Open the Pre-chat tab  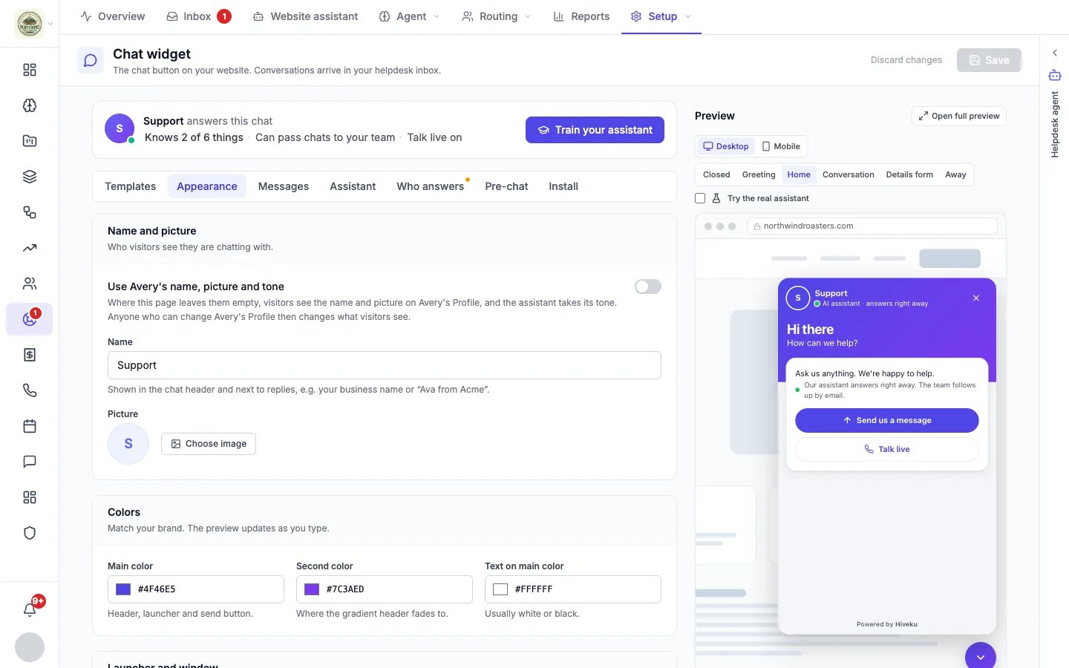coord(506,186)
